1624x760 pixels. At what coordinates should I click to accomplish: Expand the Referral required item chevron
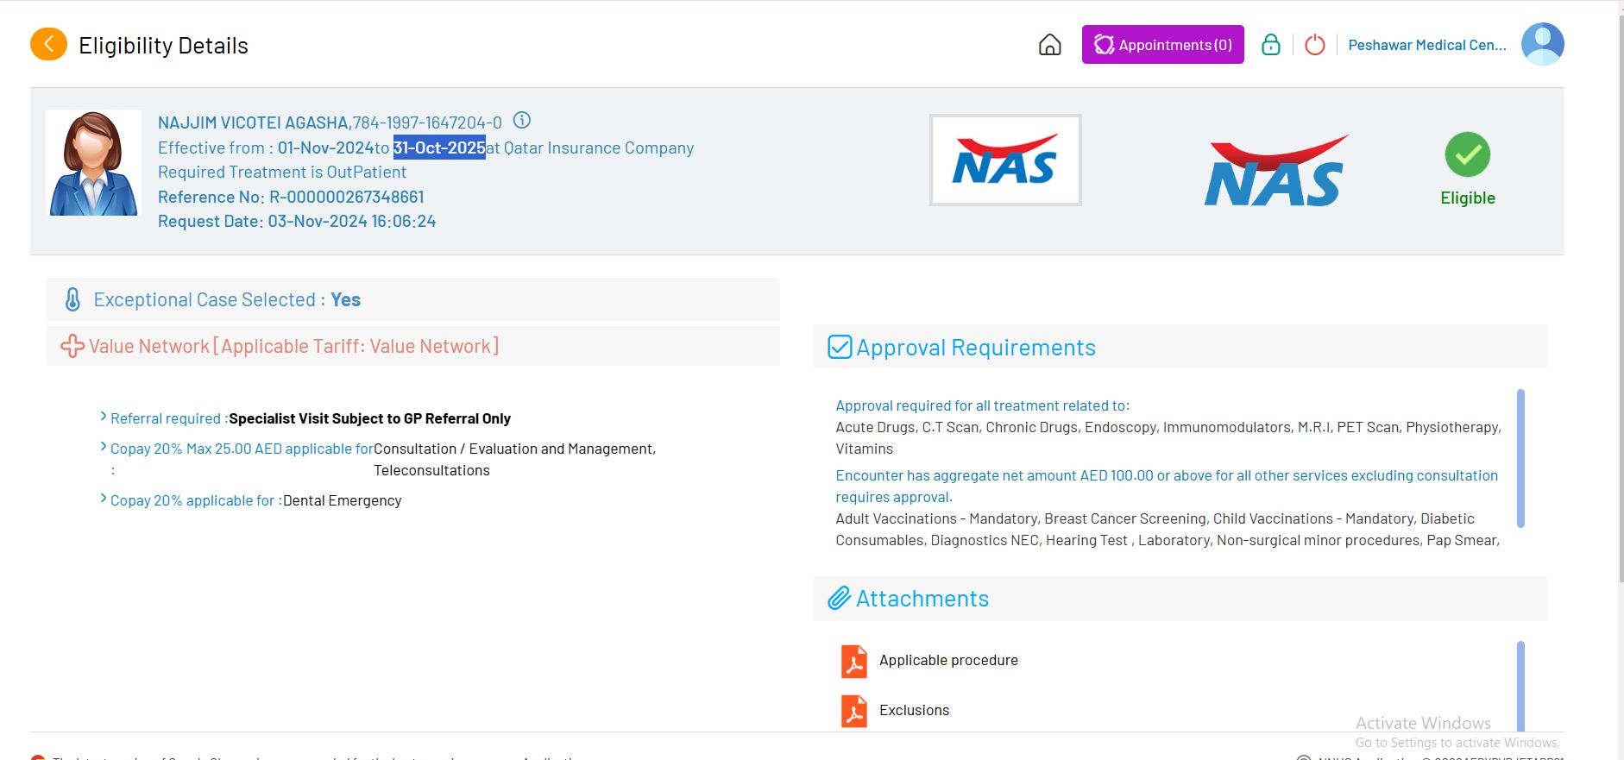click(x=104, y=417)
